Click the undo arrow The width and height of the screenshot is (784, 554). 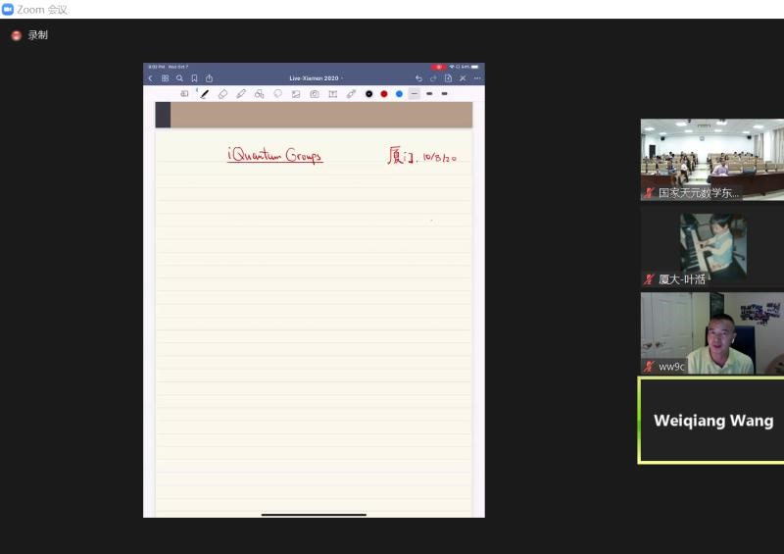[x=418, y=78]
